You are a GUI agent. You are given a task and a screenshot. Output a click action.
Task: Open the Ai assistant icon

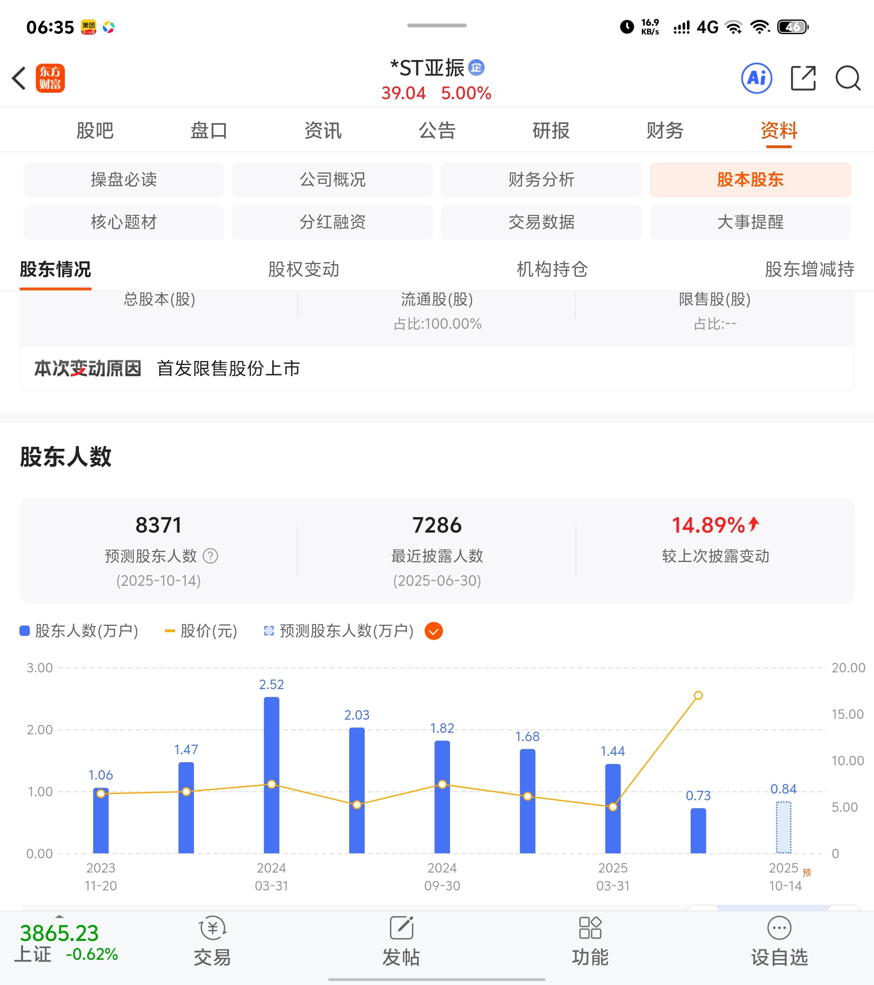tap(756, 78)
